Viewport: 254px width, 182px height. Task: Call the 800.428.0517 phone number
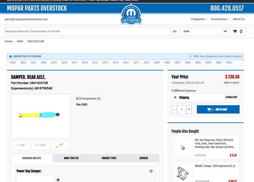227,8
